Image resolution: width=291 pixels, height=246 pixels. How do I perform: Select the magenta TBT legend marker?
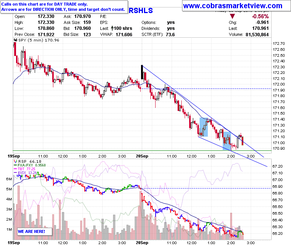[15, 169]
